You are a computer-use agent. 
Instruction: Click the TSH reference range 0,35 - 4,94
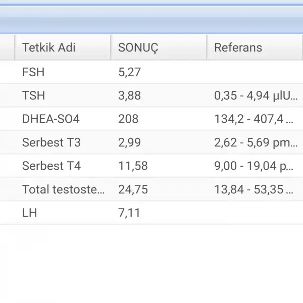256,95
